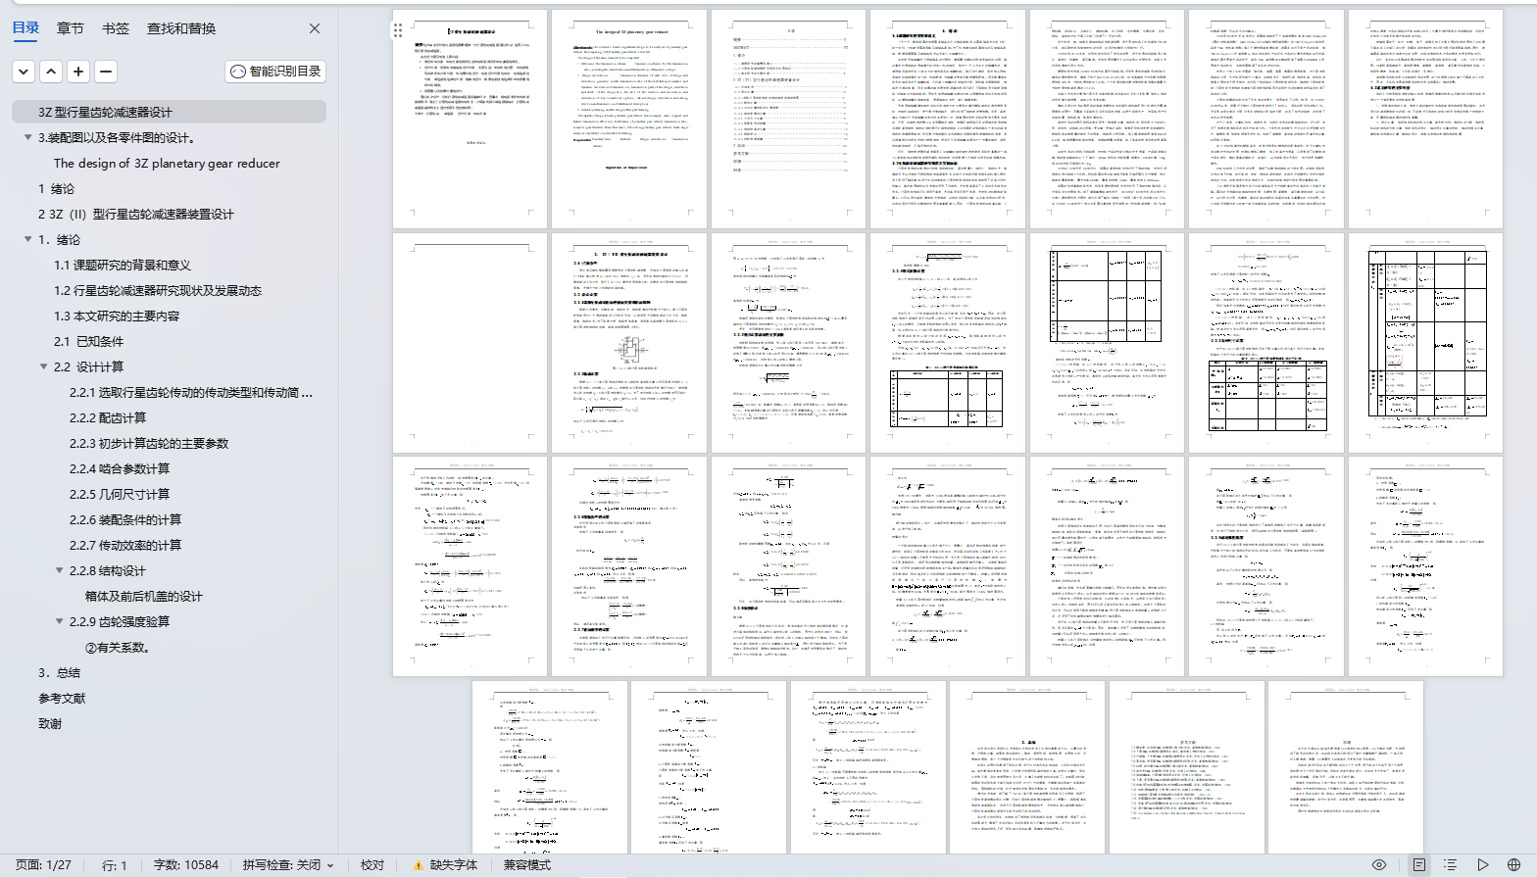Click the 校对 button in status bar

[372, 865]
